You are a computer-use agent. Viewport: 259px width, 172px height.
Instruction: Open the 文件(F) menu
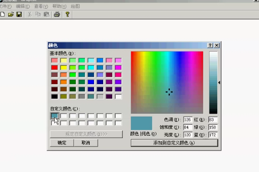point(5,6)
